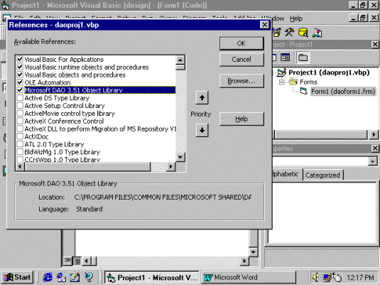Click code window horizontal right scroll arrow
Image resolution: width=380 pixels, height=285 pixels.
coord(244,261)
